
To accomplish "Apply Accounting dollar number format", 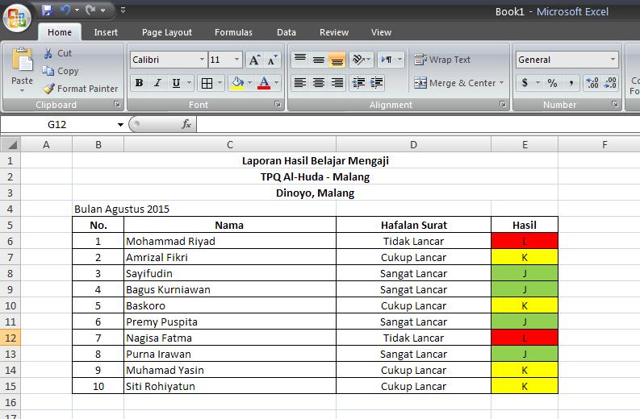I will (x=525, y=83).
